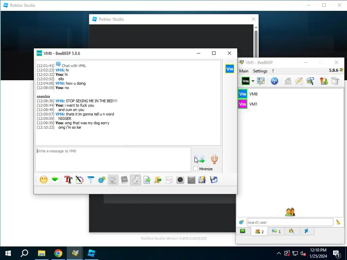Select user VM1 in the user list
This screenshot has height=260, width=347.
click(290, 104)
